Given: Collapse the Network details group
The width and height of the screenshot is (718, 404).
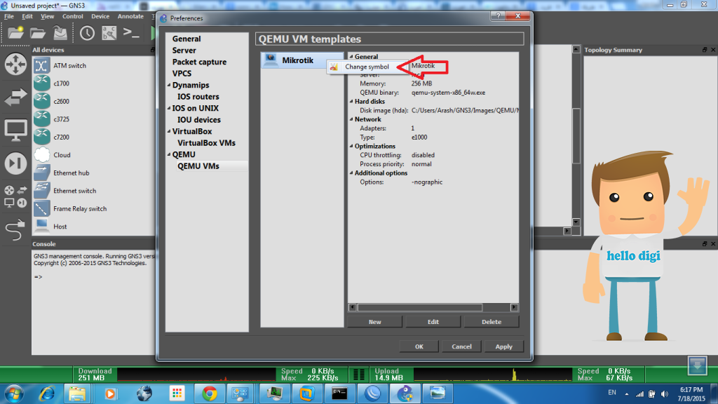Looking at the screenshot, I should click(352, 119).
